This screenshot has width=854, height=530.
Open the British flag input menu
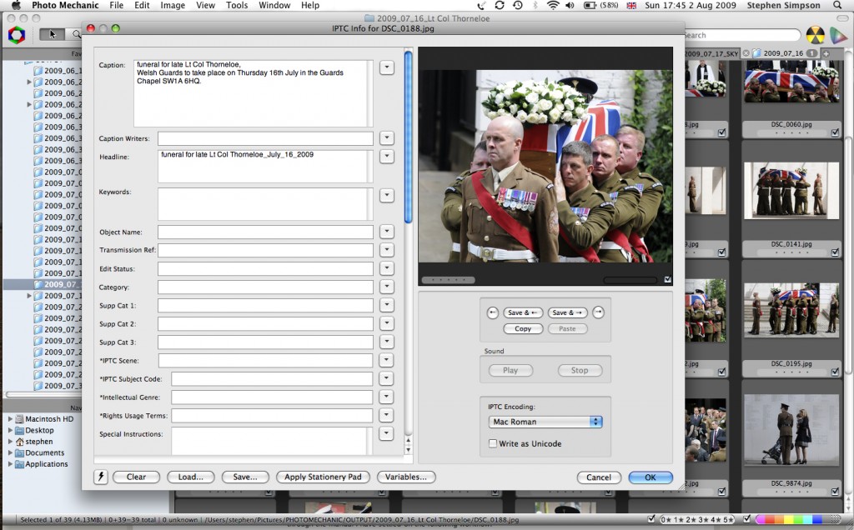632,6
